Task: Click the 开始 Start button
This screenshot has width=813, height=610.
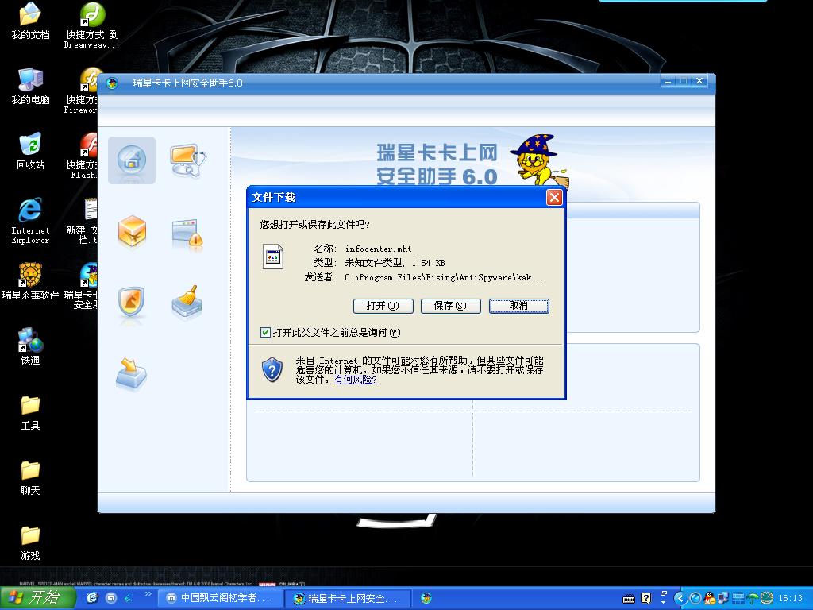Action: (37, 598)
